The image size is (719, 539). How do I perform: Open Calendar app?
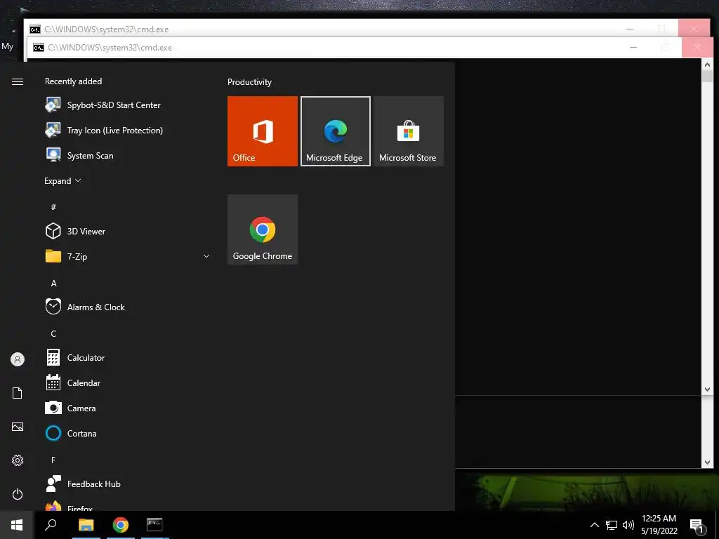(x=128, y=382)
